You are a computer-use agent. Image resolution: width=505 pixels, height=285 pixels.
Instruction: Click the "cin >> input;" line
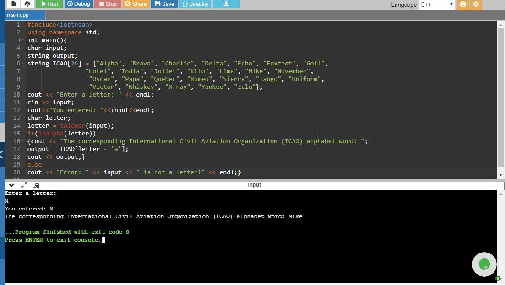(x=50, y=102)
